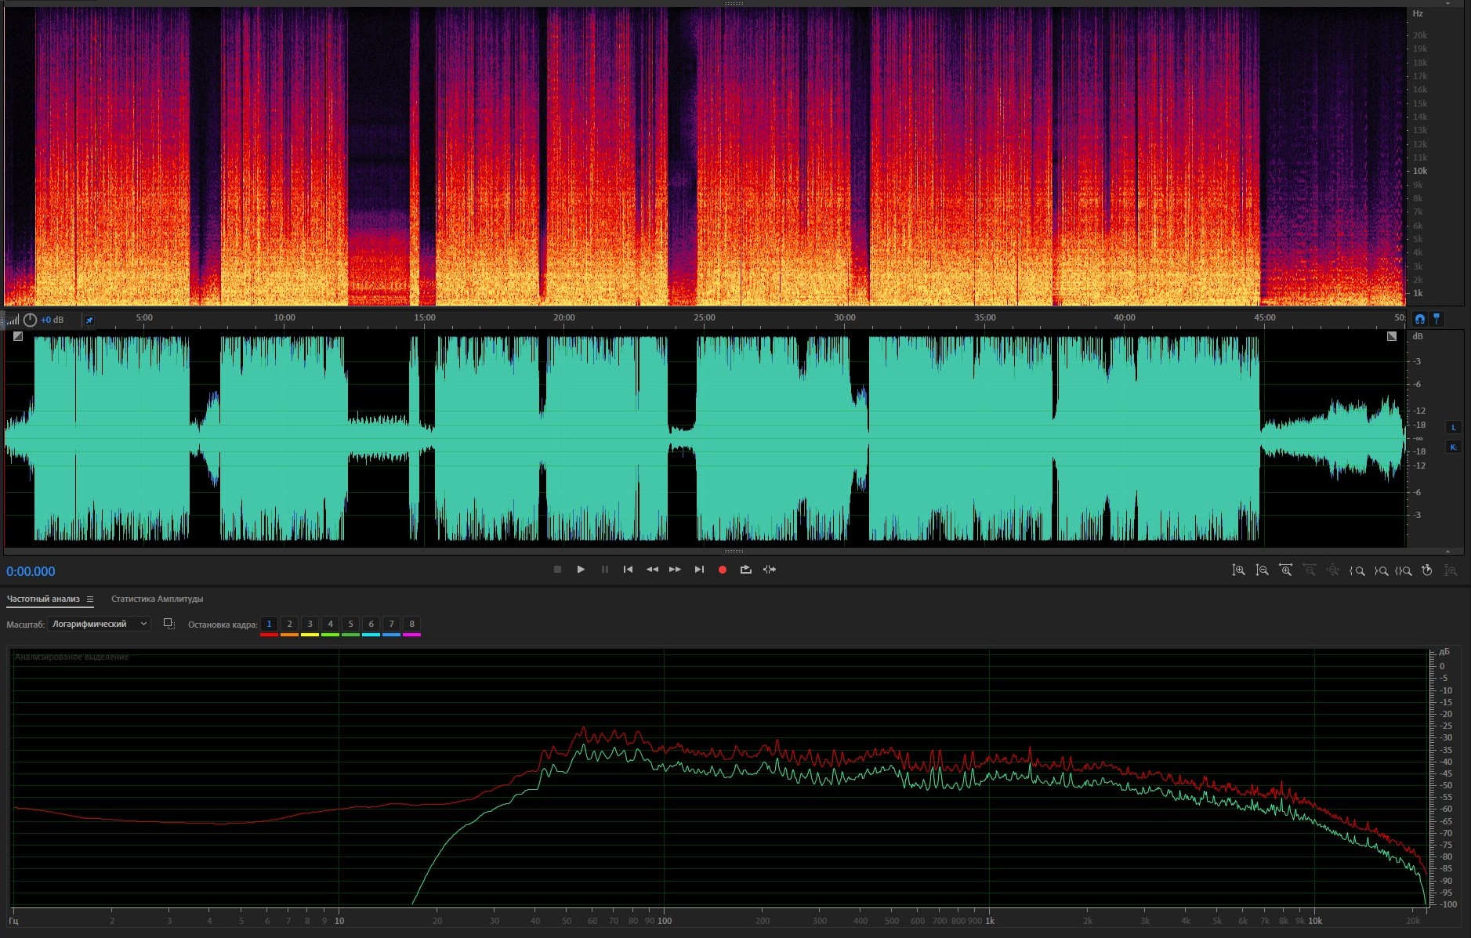Start playback with the Play button

(x=581, y=570)
